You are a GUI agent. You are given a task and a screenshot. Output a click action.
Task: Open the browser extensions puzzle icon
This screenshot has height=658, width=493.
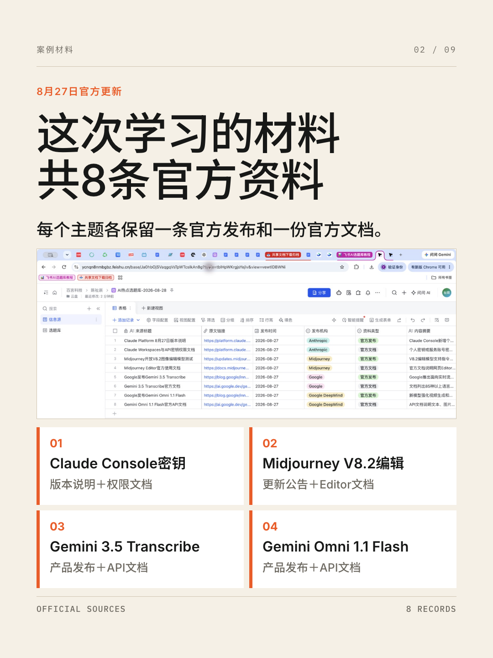pos(357,267)
